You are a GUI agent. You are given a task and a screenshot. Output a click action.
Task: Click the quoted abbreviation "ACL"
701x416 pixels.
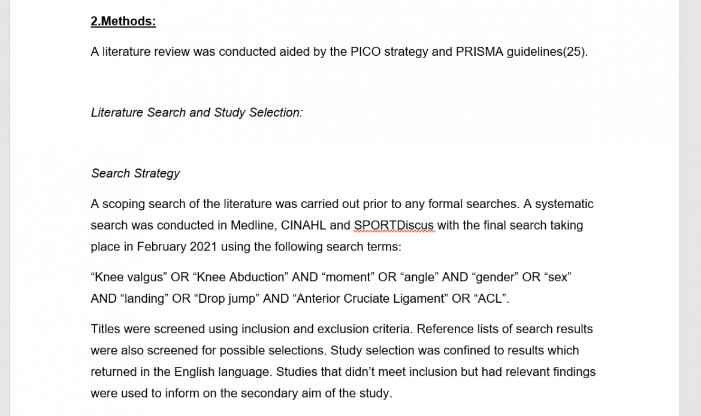click(x=491, y=299)
